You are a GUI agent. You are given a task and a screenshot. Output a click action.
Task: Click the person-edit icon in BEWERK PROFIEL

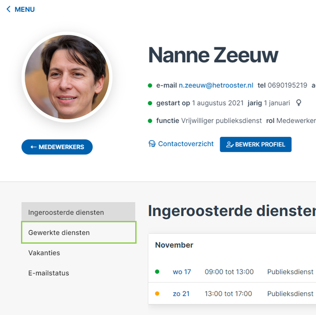click(229, 144)
